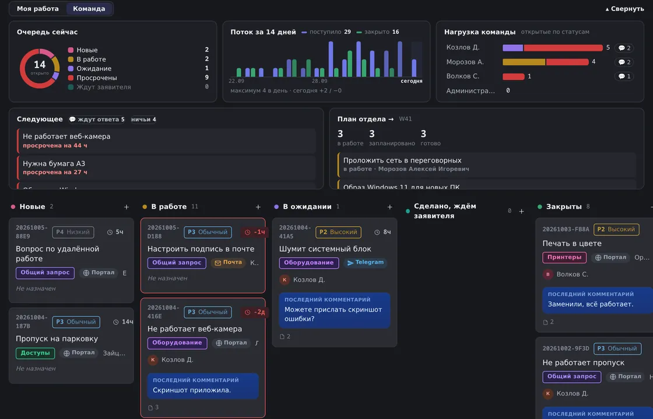Click the В работе legend entry
The height and width of the screenshot is (419, 653).
pos(138,59)
